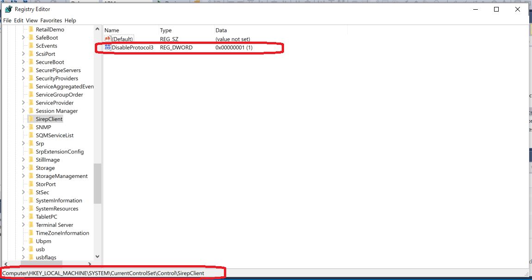Select the SrpExtensionConfig tree item
Screen dimensions: 532x280
click(60, 152)
